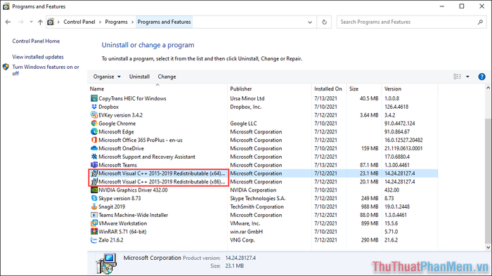Viewport: 492px width, 276px height.
Task: Expand the chevron after Control Panel breadcrumb
Action: click(x=100, y=22)
